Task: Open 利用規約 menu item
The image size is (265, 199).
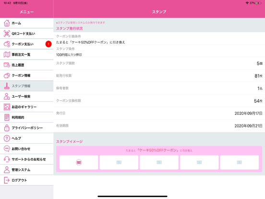Action: coord(27,117)
